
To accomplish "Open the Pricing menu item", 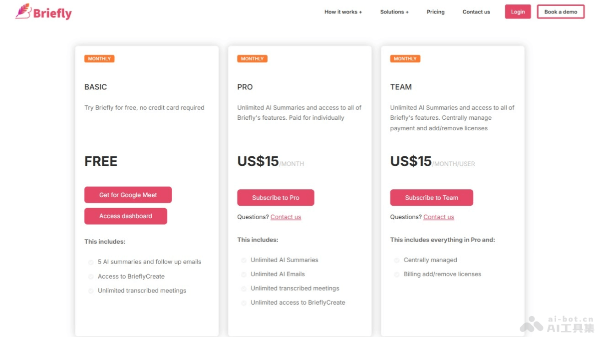I will click(435, 11).
